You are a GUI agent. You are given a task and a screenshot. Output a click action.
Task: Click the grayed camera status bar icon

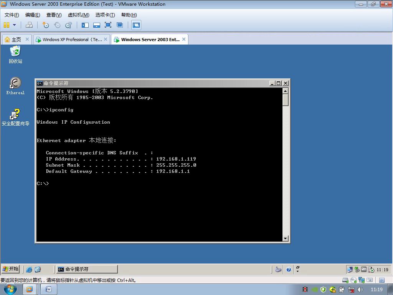point(370,280)
